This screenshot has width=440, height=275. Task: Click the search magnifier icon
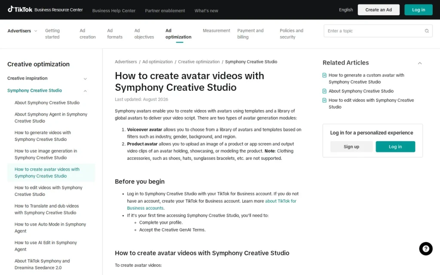[x=427, y=31]
